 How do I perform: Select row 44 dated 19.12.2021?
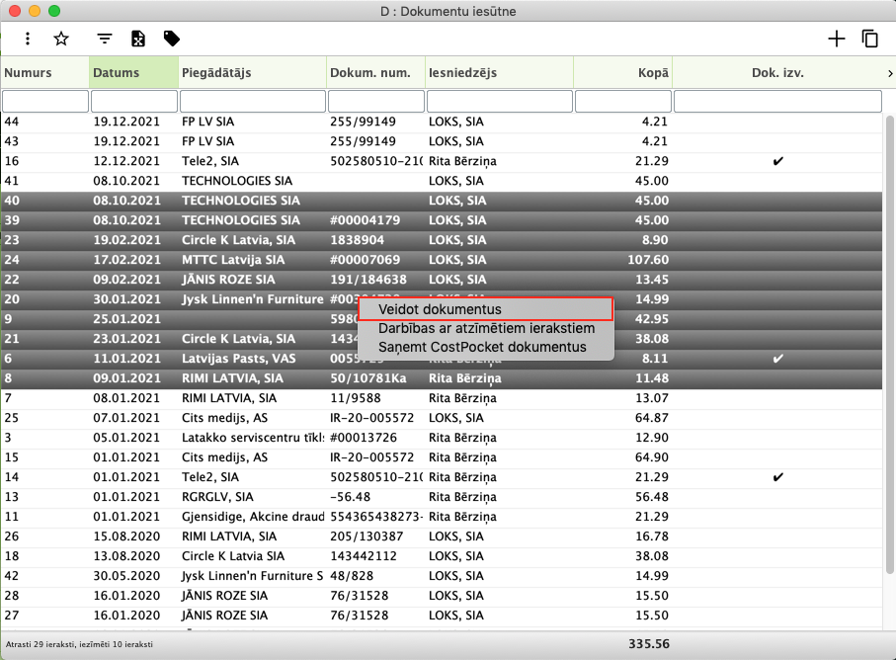tap(442, 122)
